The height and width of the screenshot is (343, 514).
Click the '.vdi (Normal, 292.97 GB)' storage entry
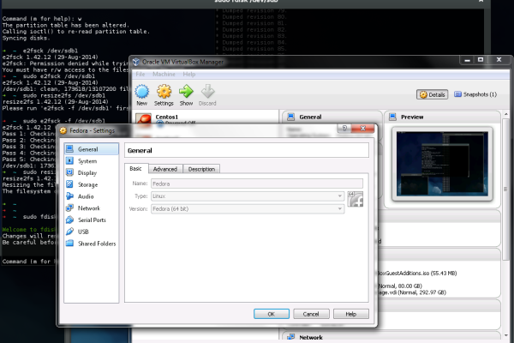(x=412, y=292)
